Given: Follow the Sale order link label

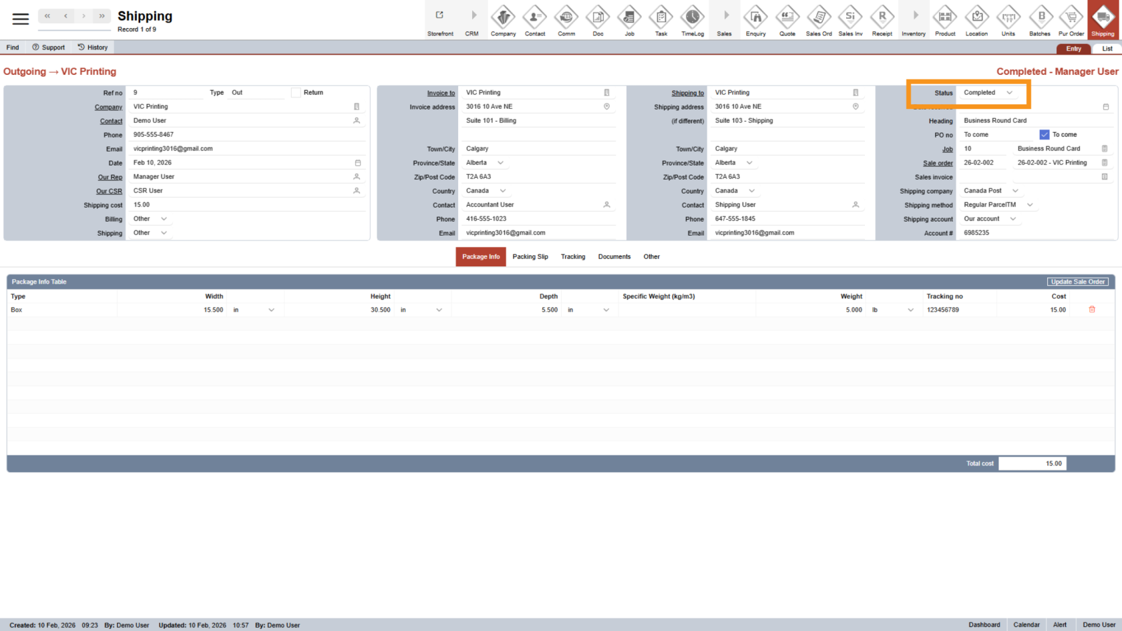Looking at the screenshot, I should pos(938,164).
